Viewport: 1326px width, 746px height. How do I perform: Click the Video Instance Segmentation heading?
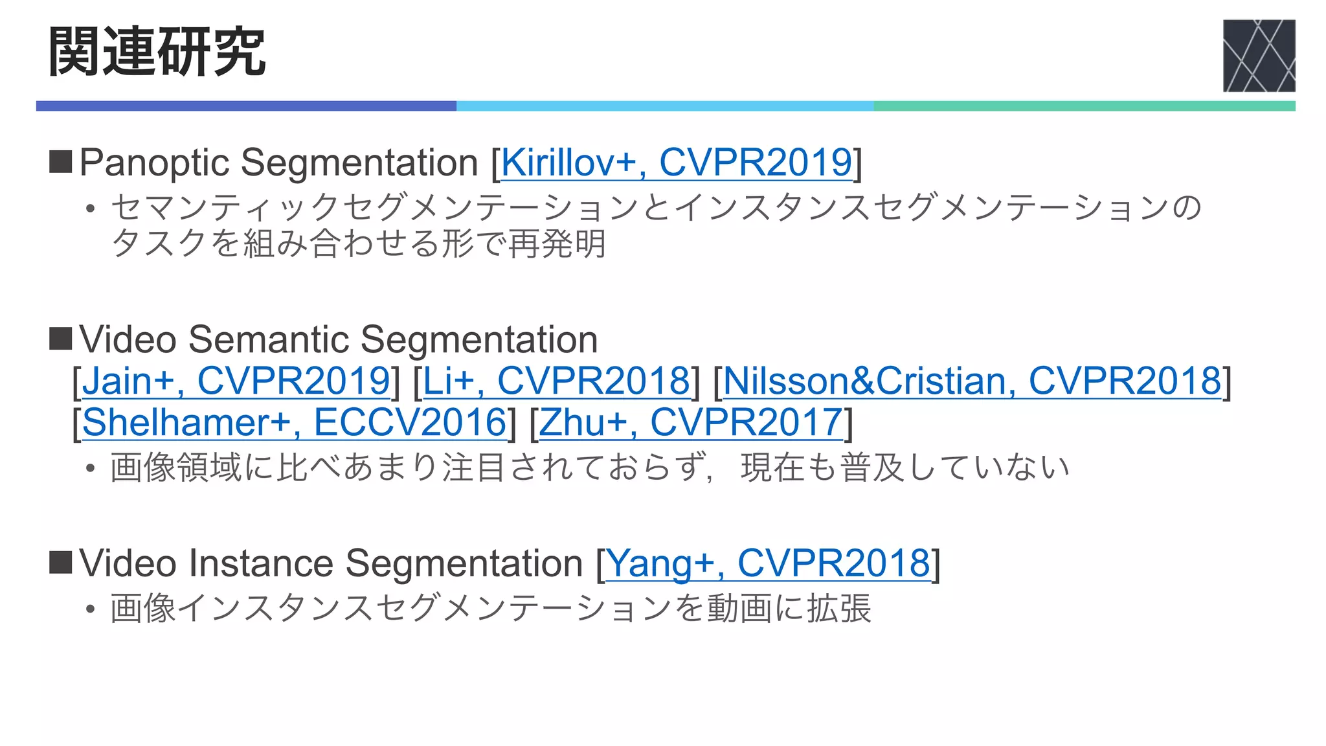click(331, 563)
